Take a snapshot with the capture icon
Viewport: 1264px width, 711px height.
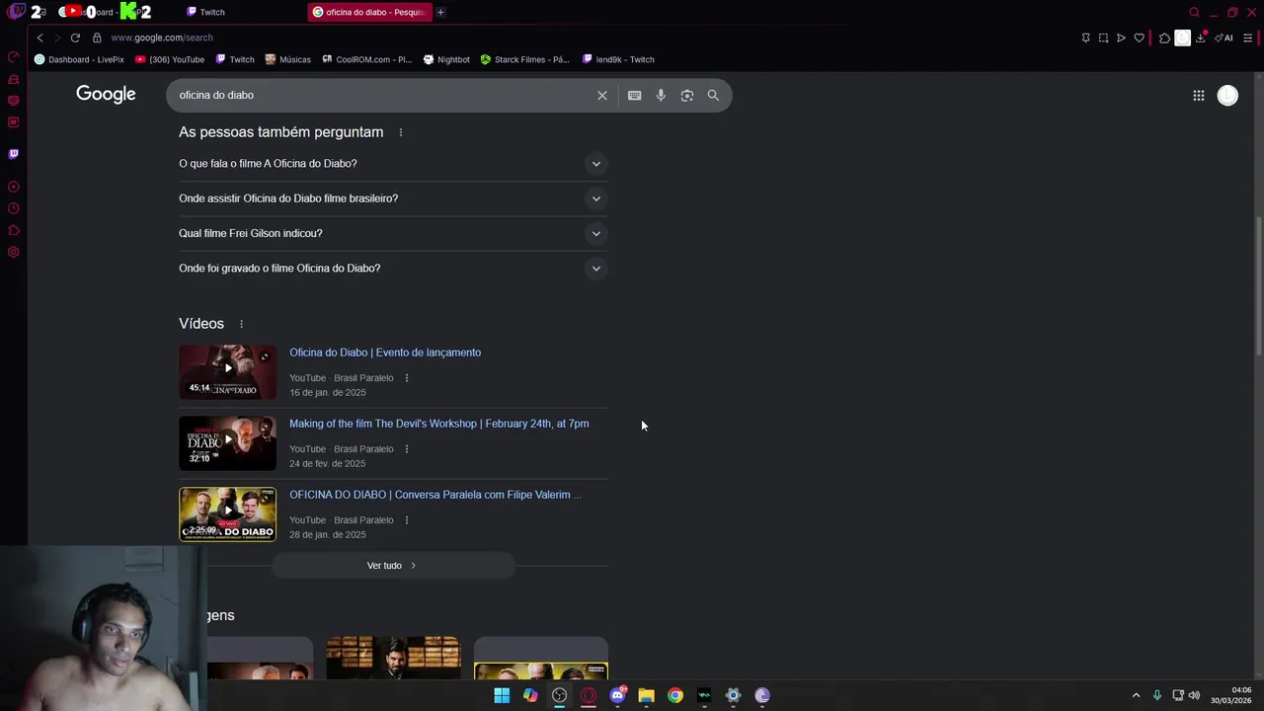1103,38
